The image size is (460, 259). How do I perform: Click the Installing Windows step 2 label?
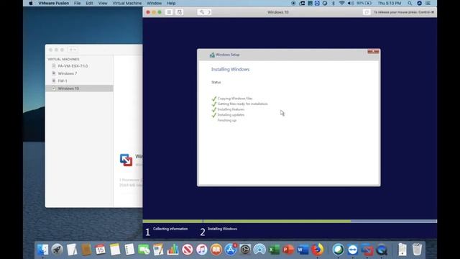coord(222,229)
